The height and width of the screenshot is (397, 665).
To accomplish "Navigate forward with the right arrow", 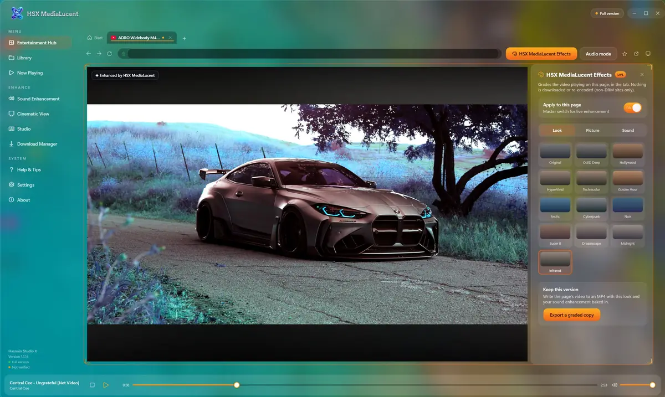I will pyautogui.click(x=99, y=54).
